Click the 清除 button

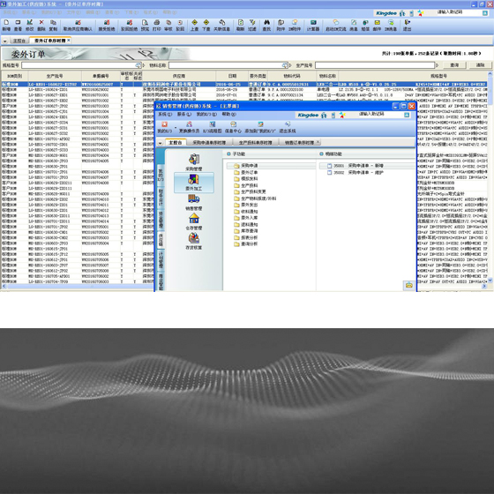click(x=480, y=65)
